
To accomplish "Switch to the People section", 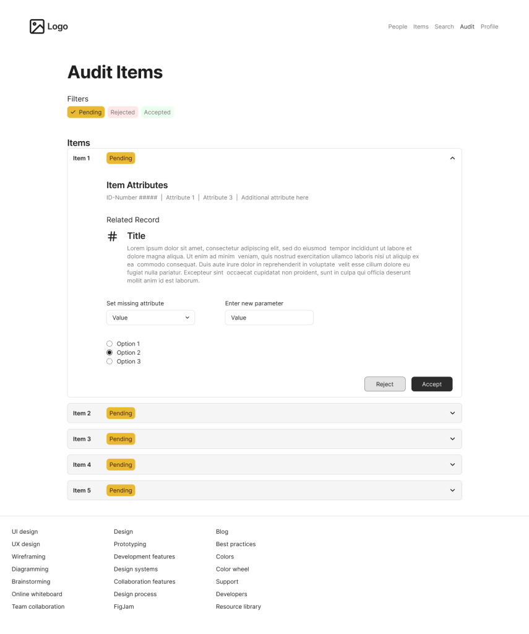I will [398, 27].
